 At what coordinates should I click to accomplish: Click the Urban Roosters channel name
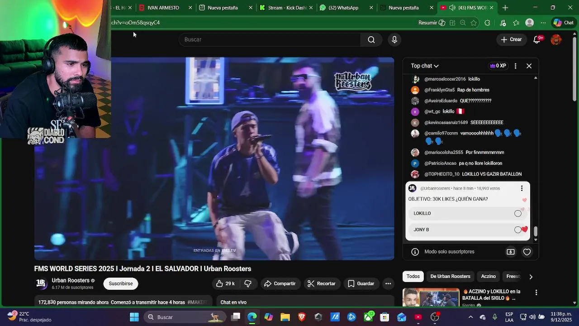[x=71, y=280]
